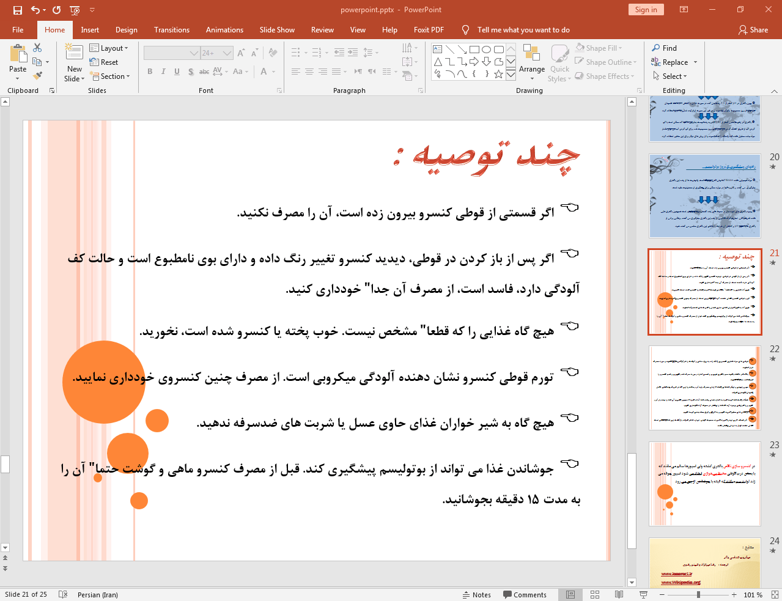The image size is (782, 601).
Task: Open the Select dropdown
Action: click(x=670, y=76)
